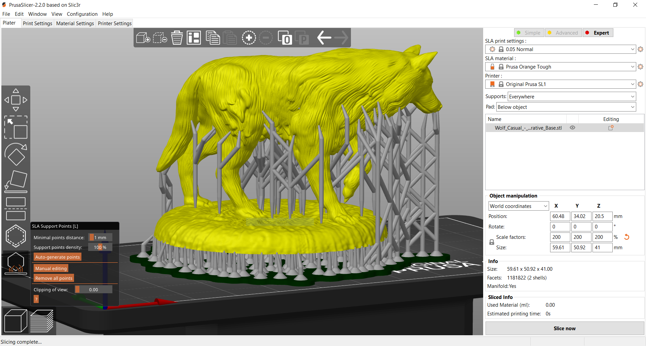Click the Copy toolbar icon
This screenshot has height=346, width=646.
click(213, 38)
